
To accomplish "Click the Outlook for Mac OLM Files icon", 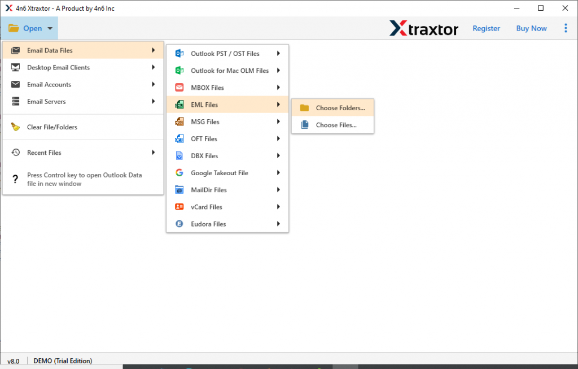I will [x=181, y=70].
